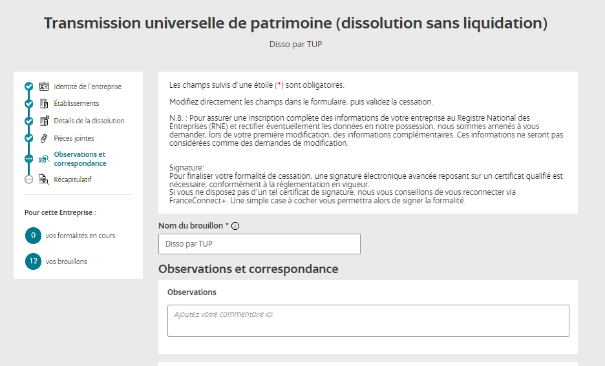
Task: Click the Pièces jointes paperclip icon
Action: pos(44,138)
